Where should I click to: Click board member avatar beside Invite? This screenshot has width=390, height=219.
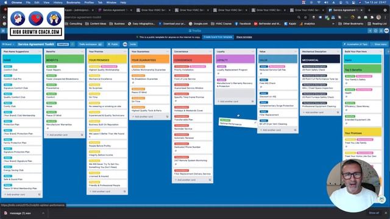125,44
